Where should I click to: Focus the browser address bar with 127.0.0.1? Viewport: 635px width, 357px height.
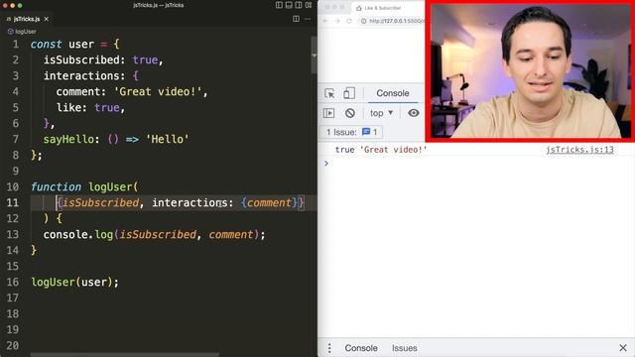coord(392,21)
